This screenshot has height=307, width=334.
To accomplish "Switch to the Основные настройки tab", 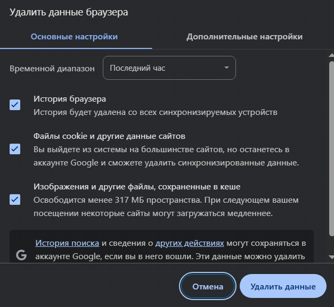I will [74, 37].
